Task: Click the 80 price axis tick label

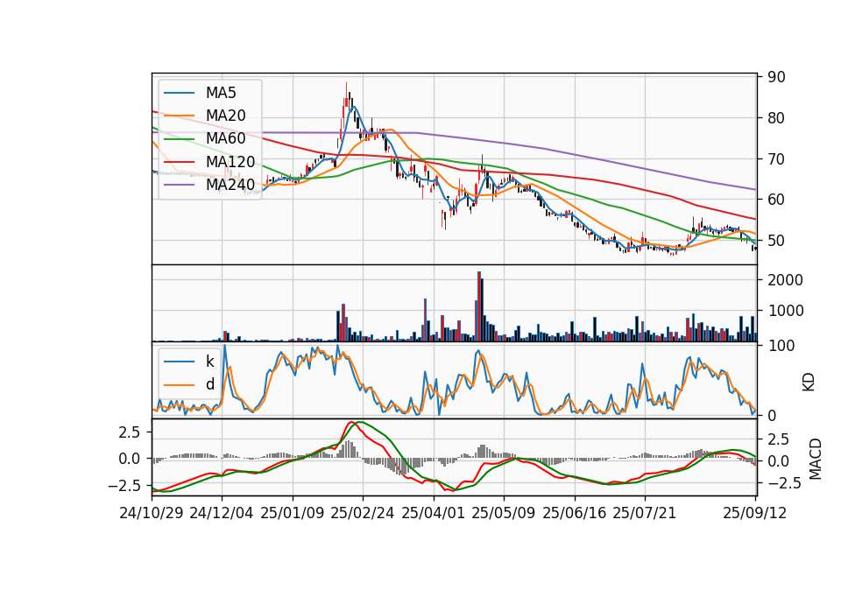Action: coord(776,118)
